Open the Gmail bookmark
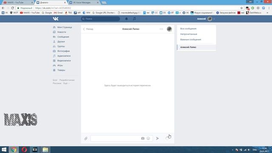 pyautogui.click(x=58, y=13)
